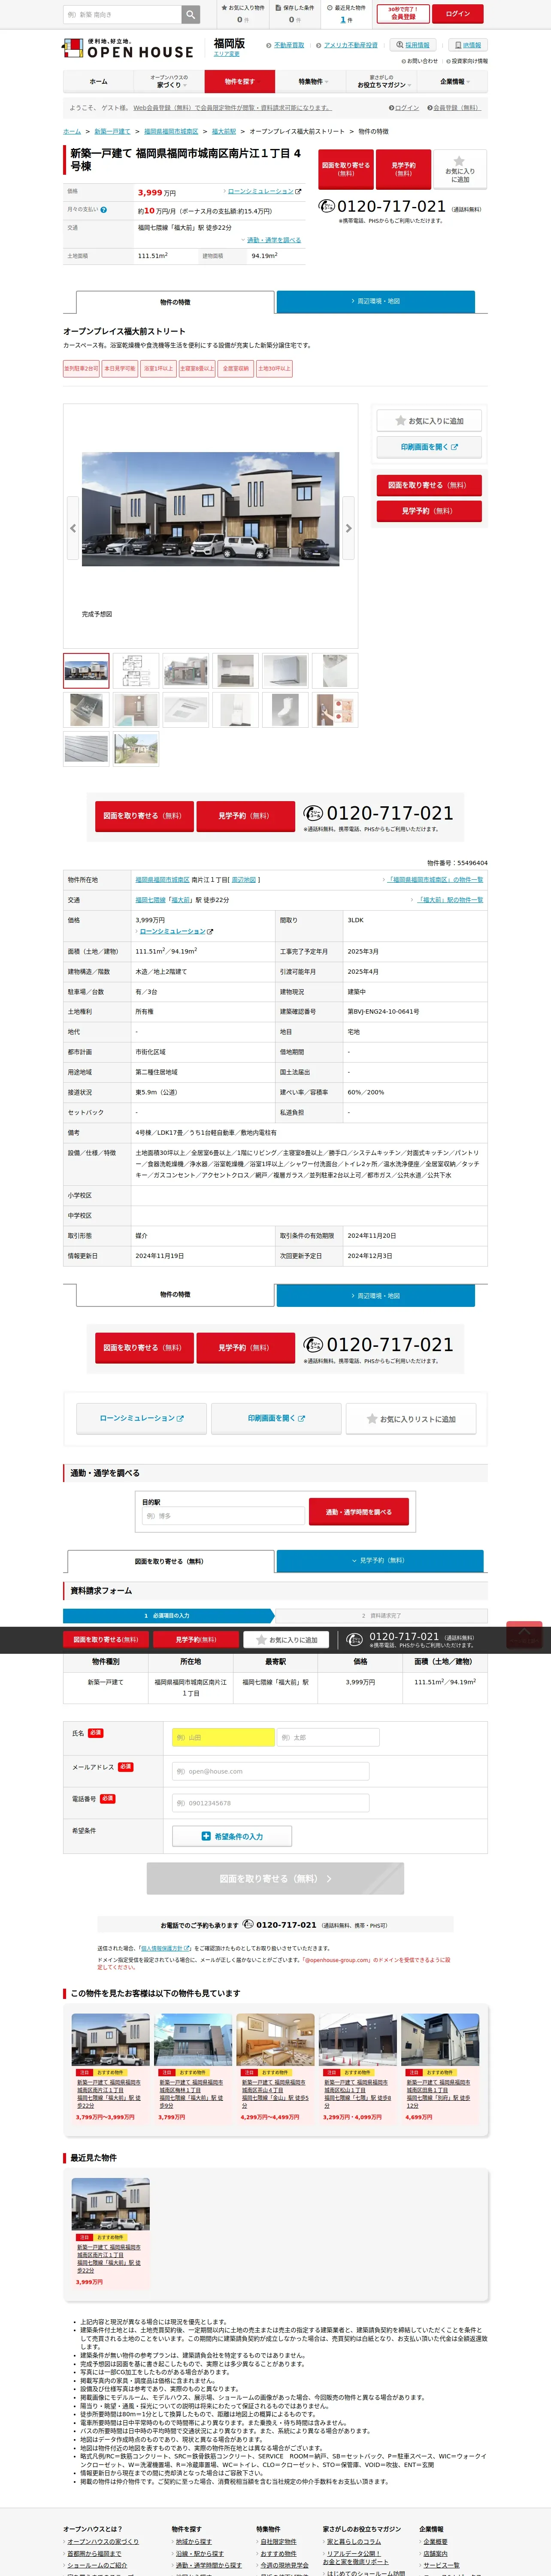Open the 不動産買取 link

(289, 45)
